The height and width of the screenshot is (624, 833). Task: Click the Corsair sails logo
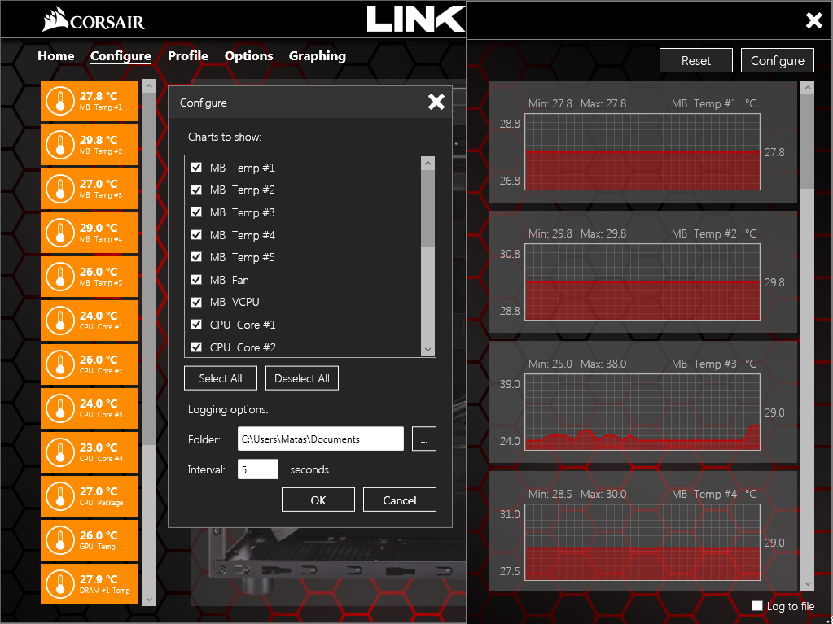pyautogui.click(x=55, y=19)
